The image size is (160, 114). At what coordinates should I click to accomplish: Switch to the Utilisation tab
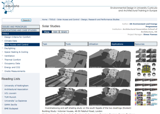click(100, 44)
